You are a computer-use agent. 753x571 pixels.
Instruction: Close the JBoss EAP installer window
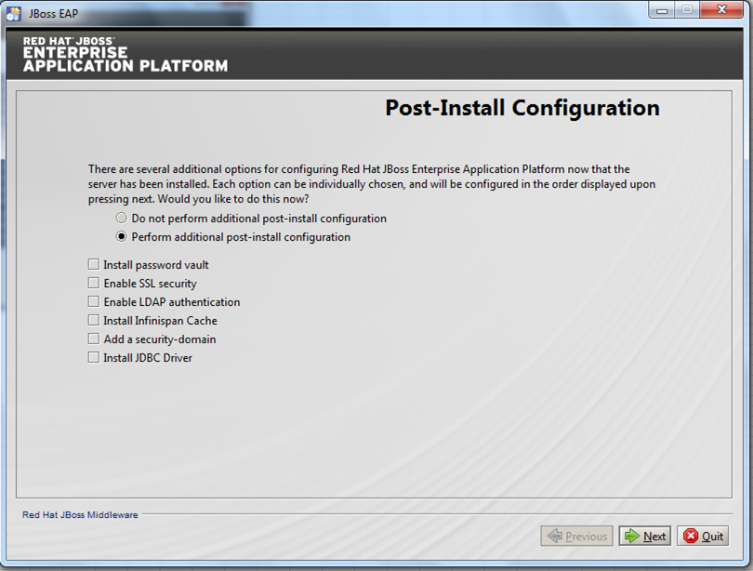click(721, 10)
